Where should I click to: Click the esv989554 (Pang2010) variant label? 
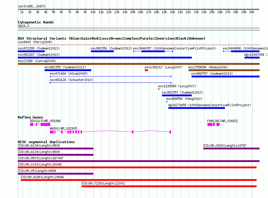[184, 99]
